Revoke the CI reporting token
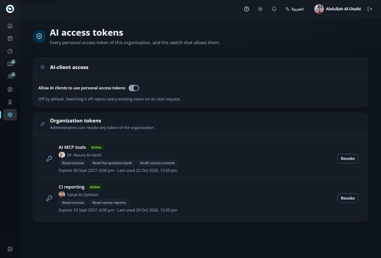Screen dimensions: 381x258 (x=348, y=198)
